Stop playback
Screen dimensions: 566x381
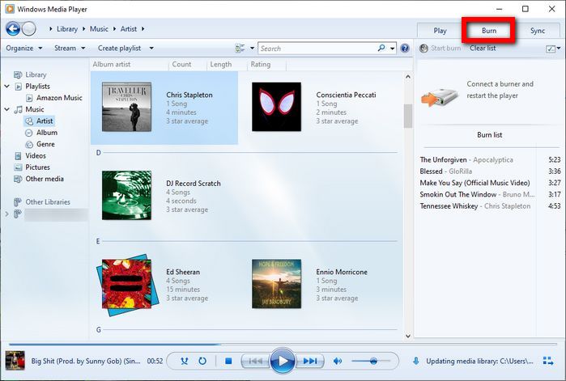(228, 361)
